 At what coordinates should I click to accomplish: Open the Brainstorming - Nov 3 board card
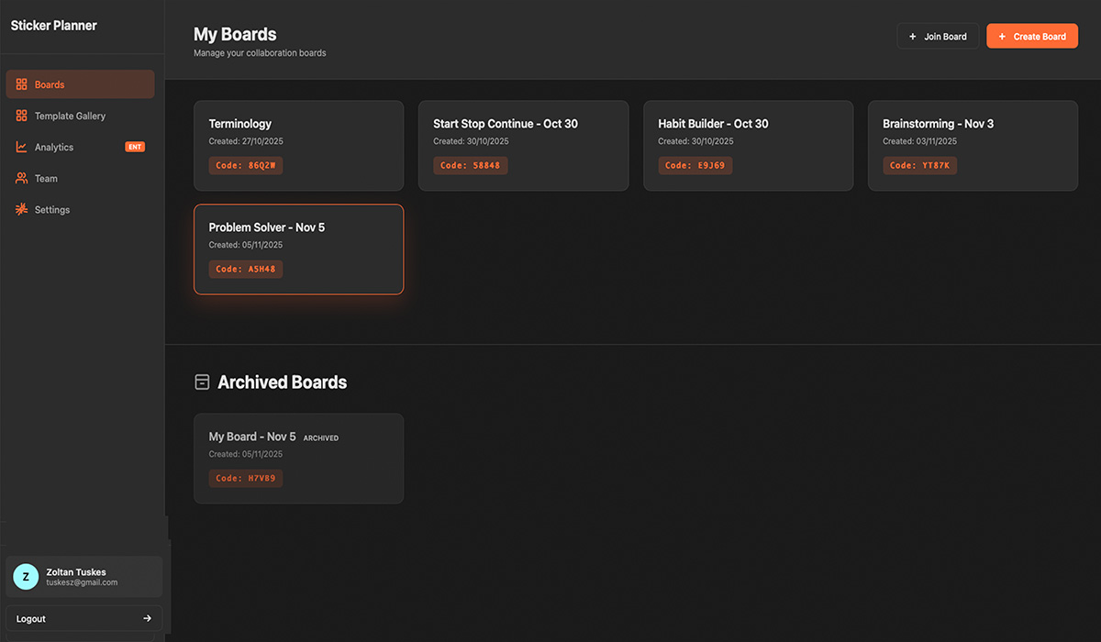[973, 145]
